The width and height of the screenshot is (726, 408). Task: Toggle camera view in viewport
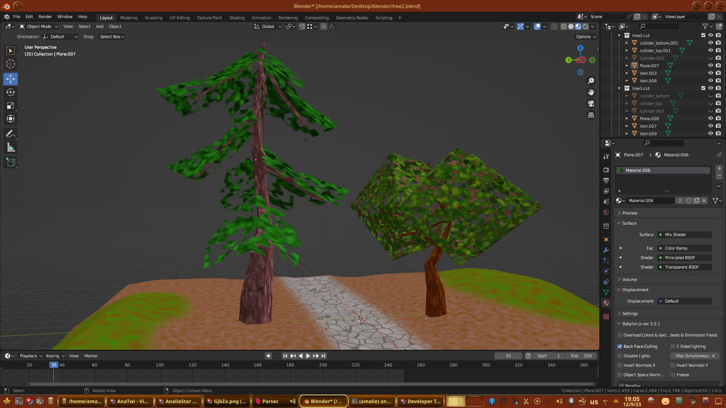pyautogui.click(x=591, y=104)
